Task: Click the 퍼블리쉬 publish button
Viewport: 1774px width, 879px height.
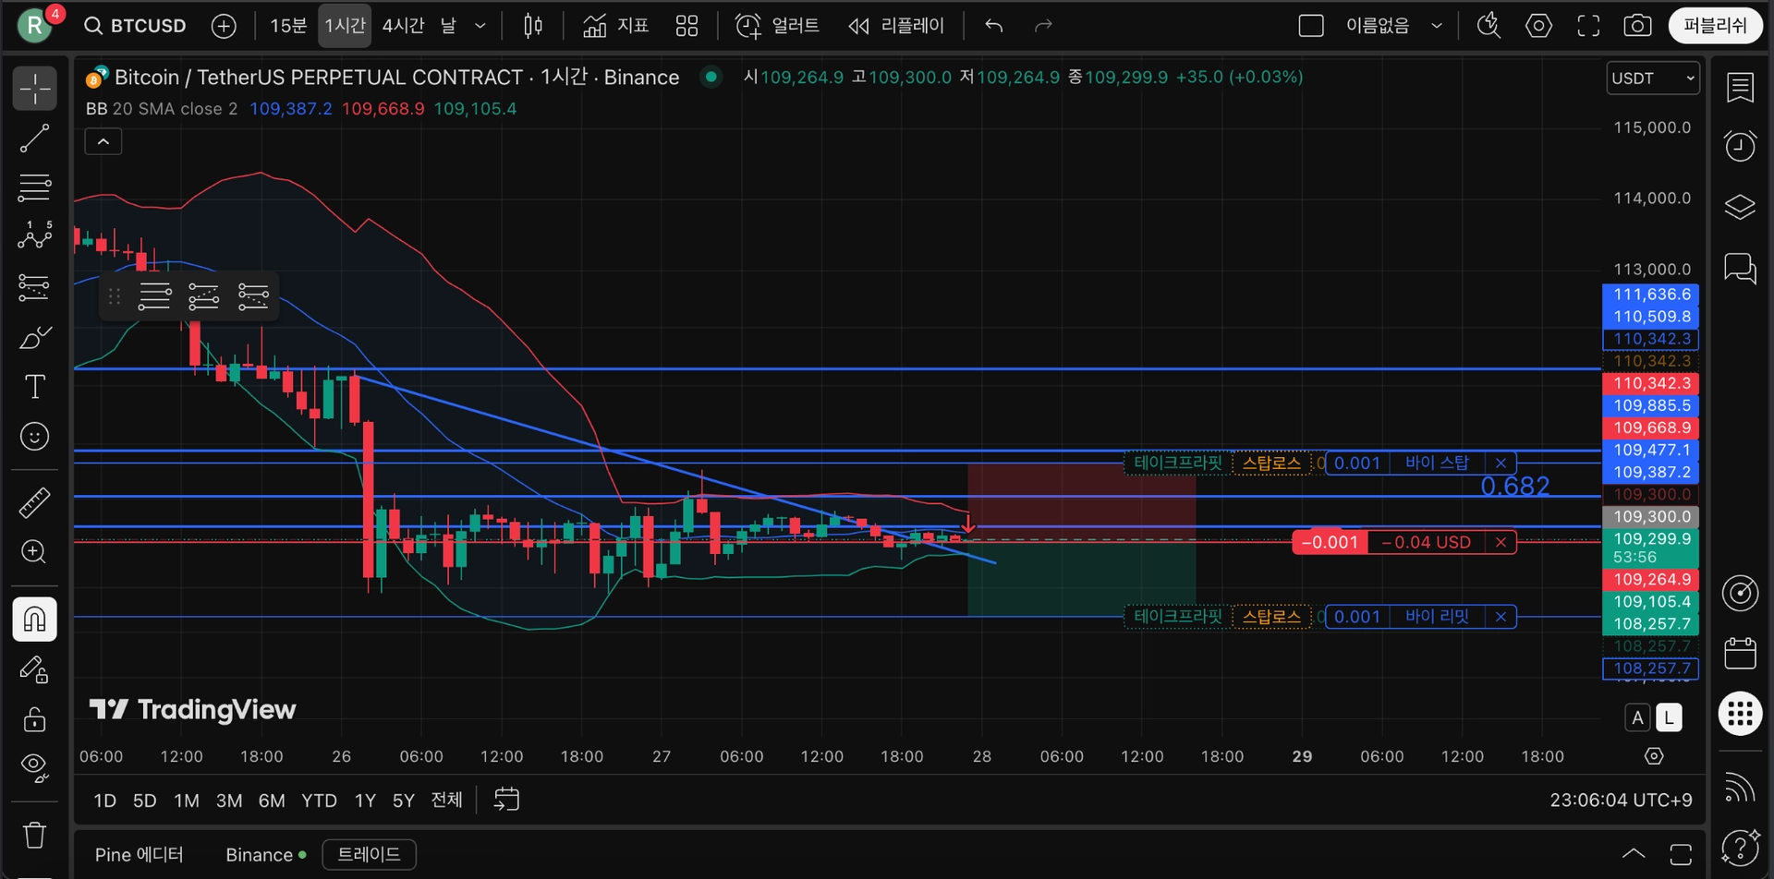Action: [x=1715, y=26]
